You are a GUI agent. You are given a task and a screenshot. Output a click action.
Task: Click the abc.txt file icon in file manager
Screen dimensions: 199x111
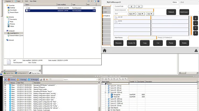tap(116, 18)
